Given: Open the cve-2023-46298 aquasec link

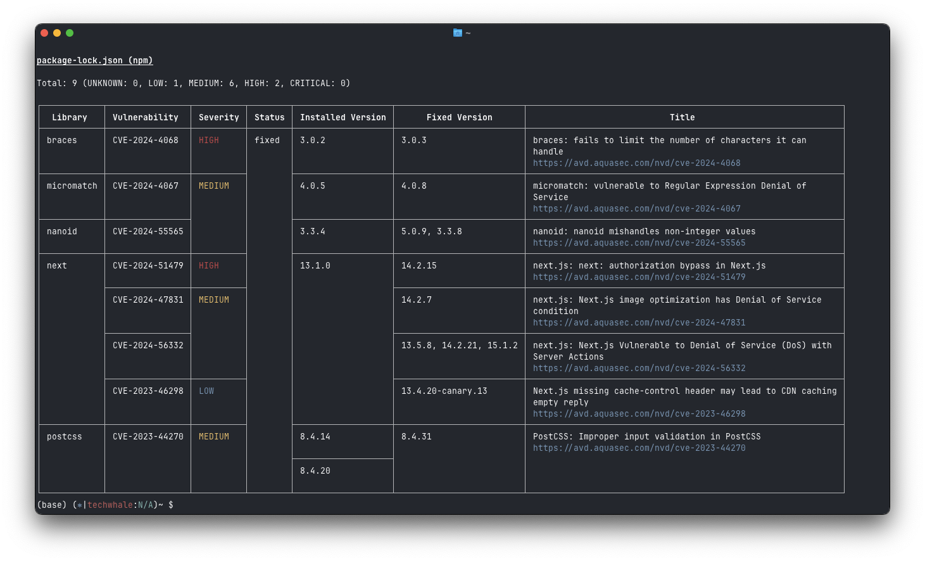Looking at the screenshot, I should [x=639, y=414].
